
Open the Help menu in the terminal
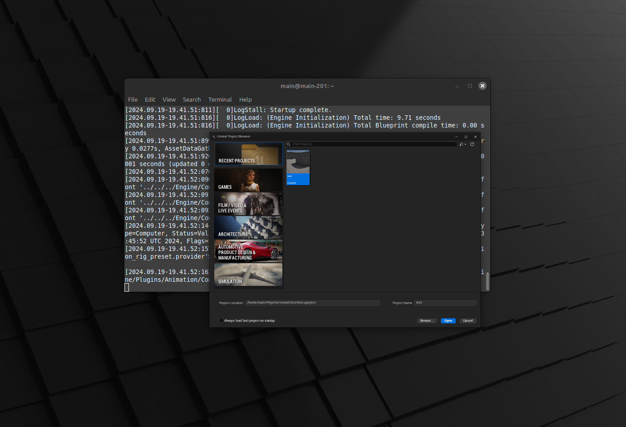(245, 100)
